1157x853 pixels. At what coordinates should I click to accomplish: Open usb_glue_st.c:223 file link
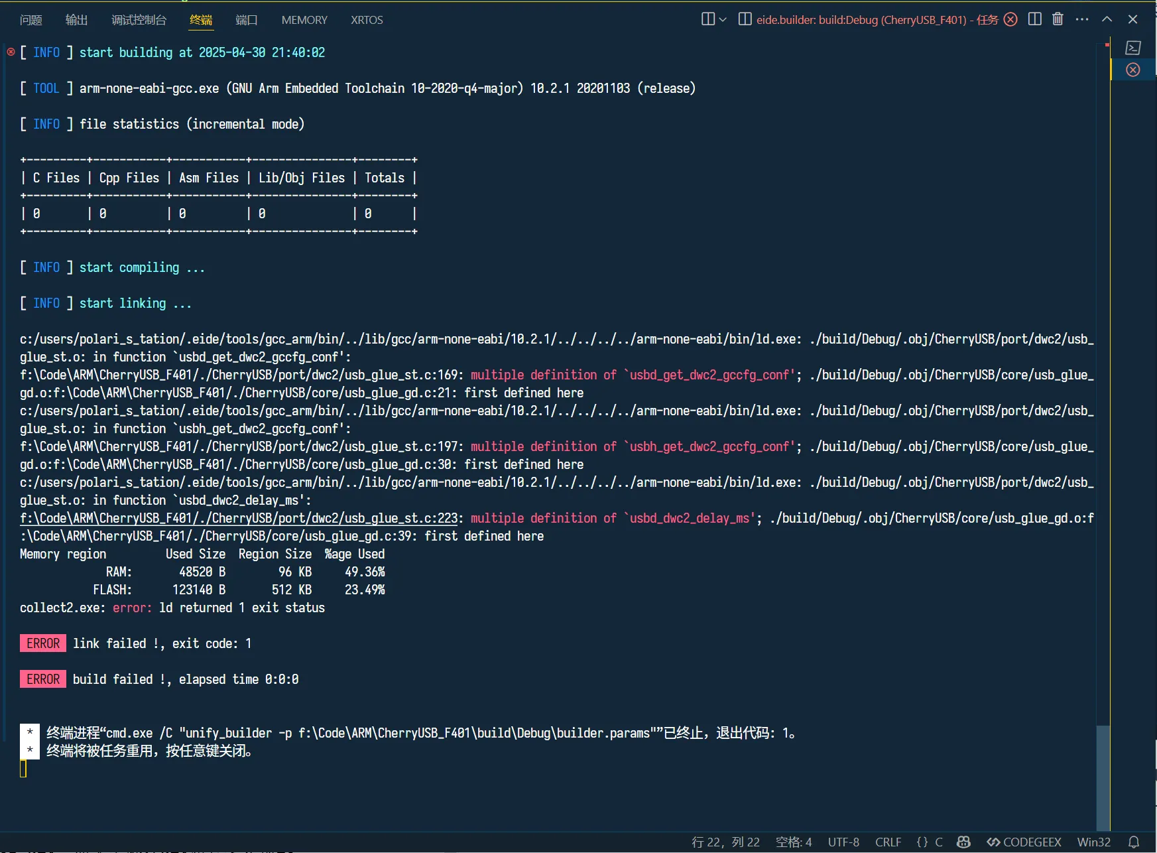pyautogui.click(x=239, y=518)
